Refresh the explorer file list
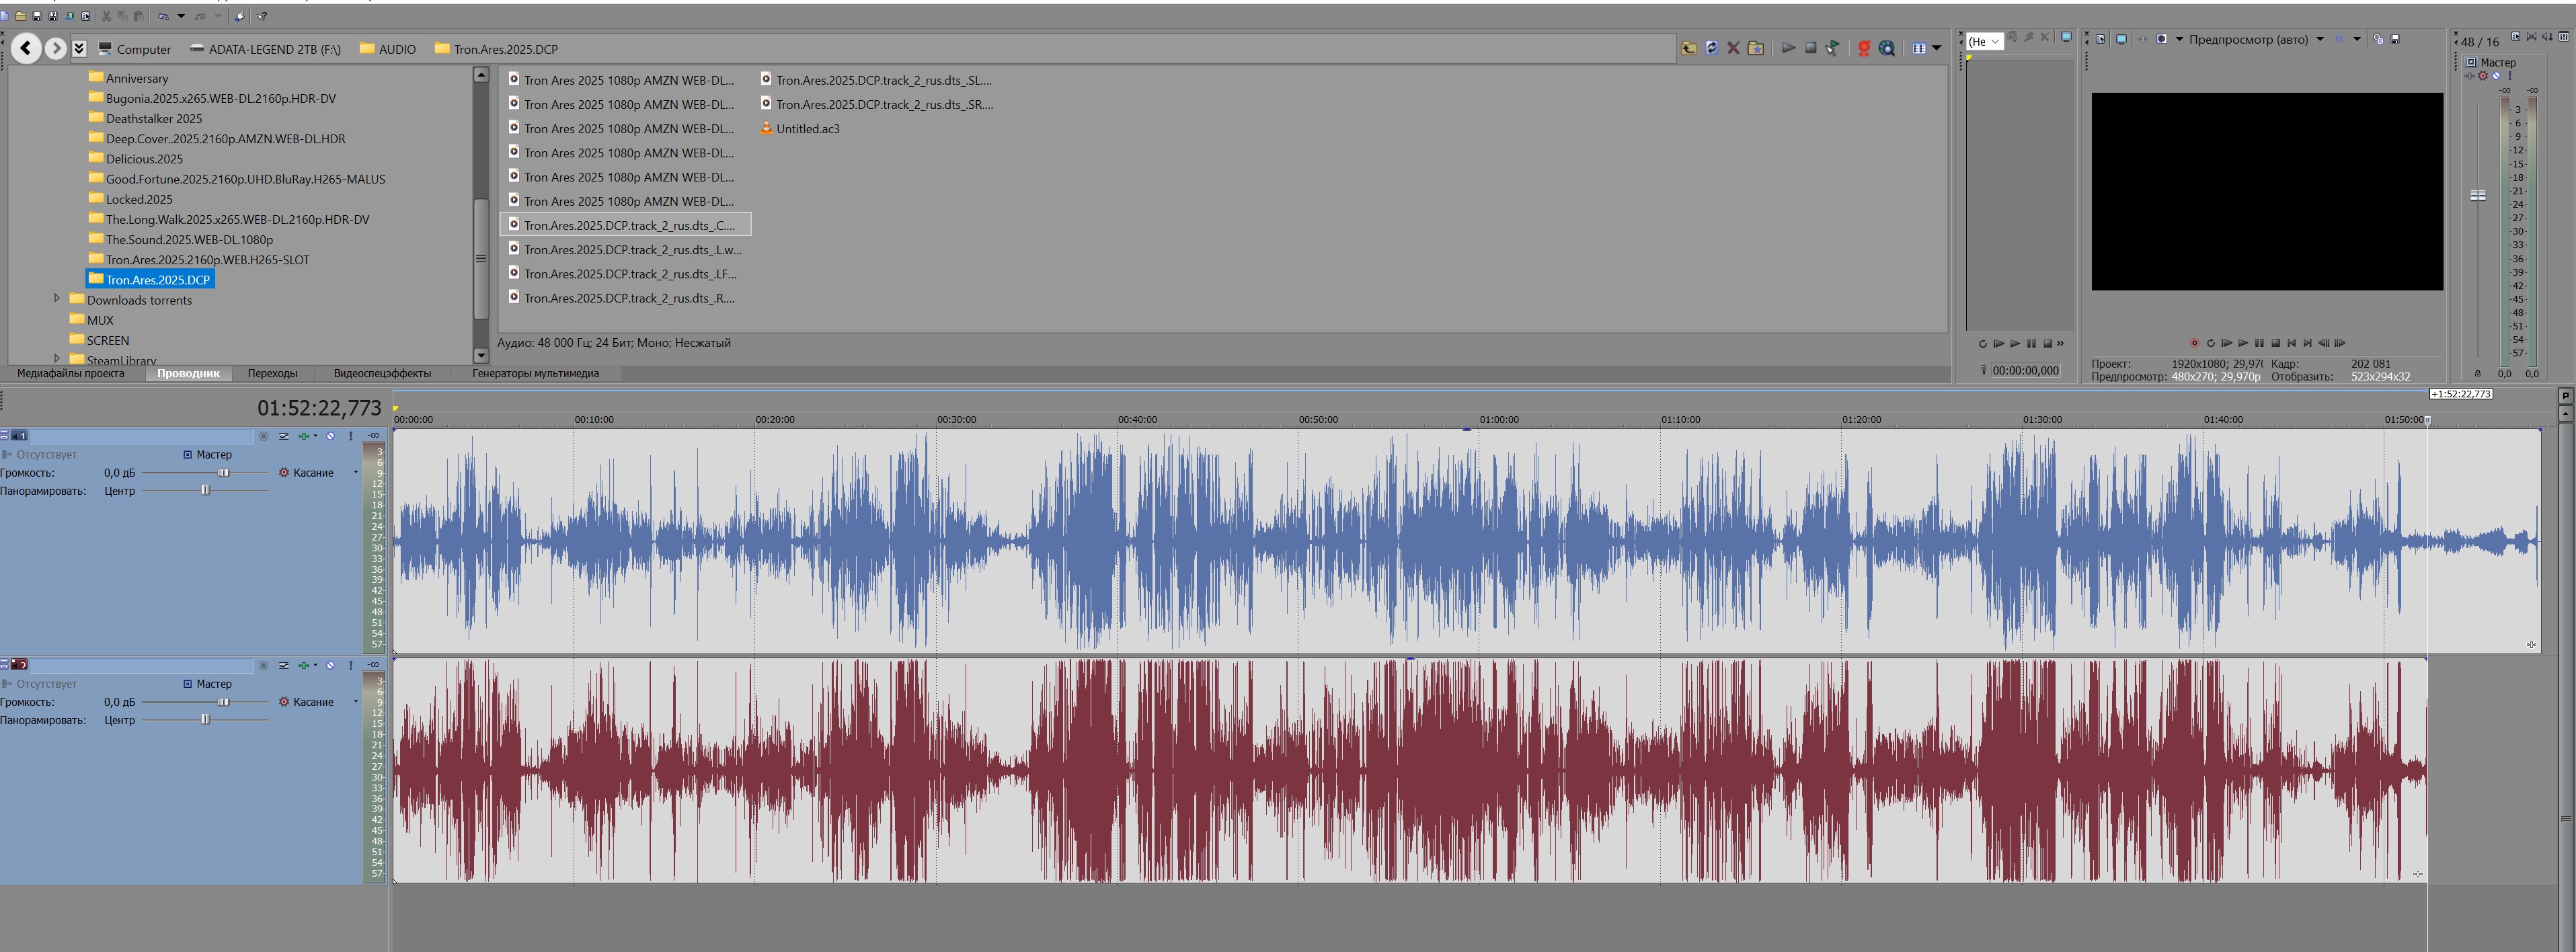 pos(1711,48)
